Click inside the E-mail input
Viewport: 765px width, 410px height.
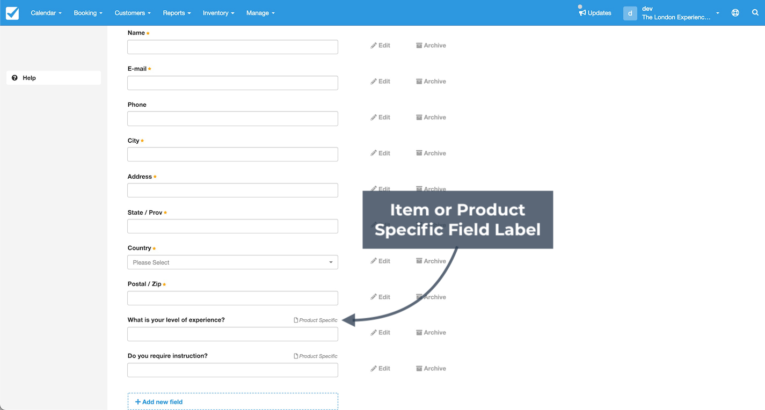(232, 83)
